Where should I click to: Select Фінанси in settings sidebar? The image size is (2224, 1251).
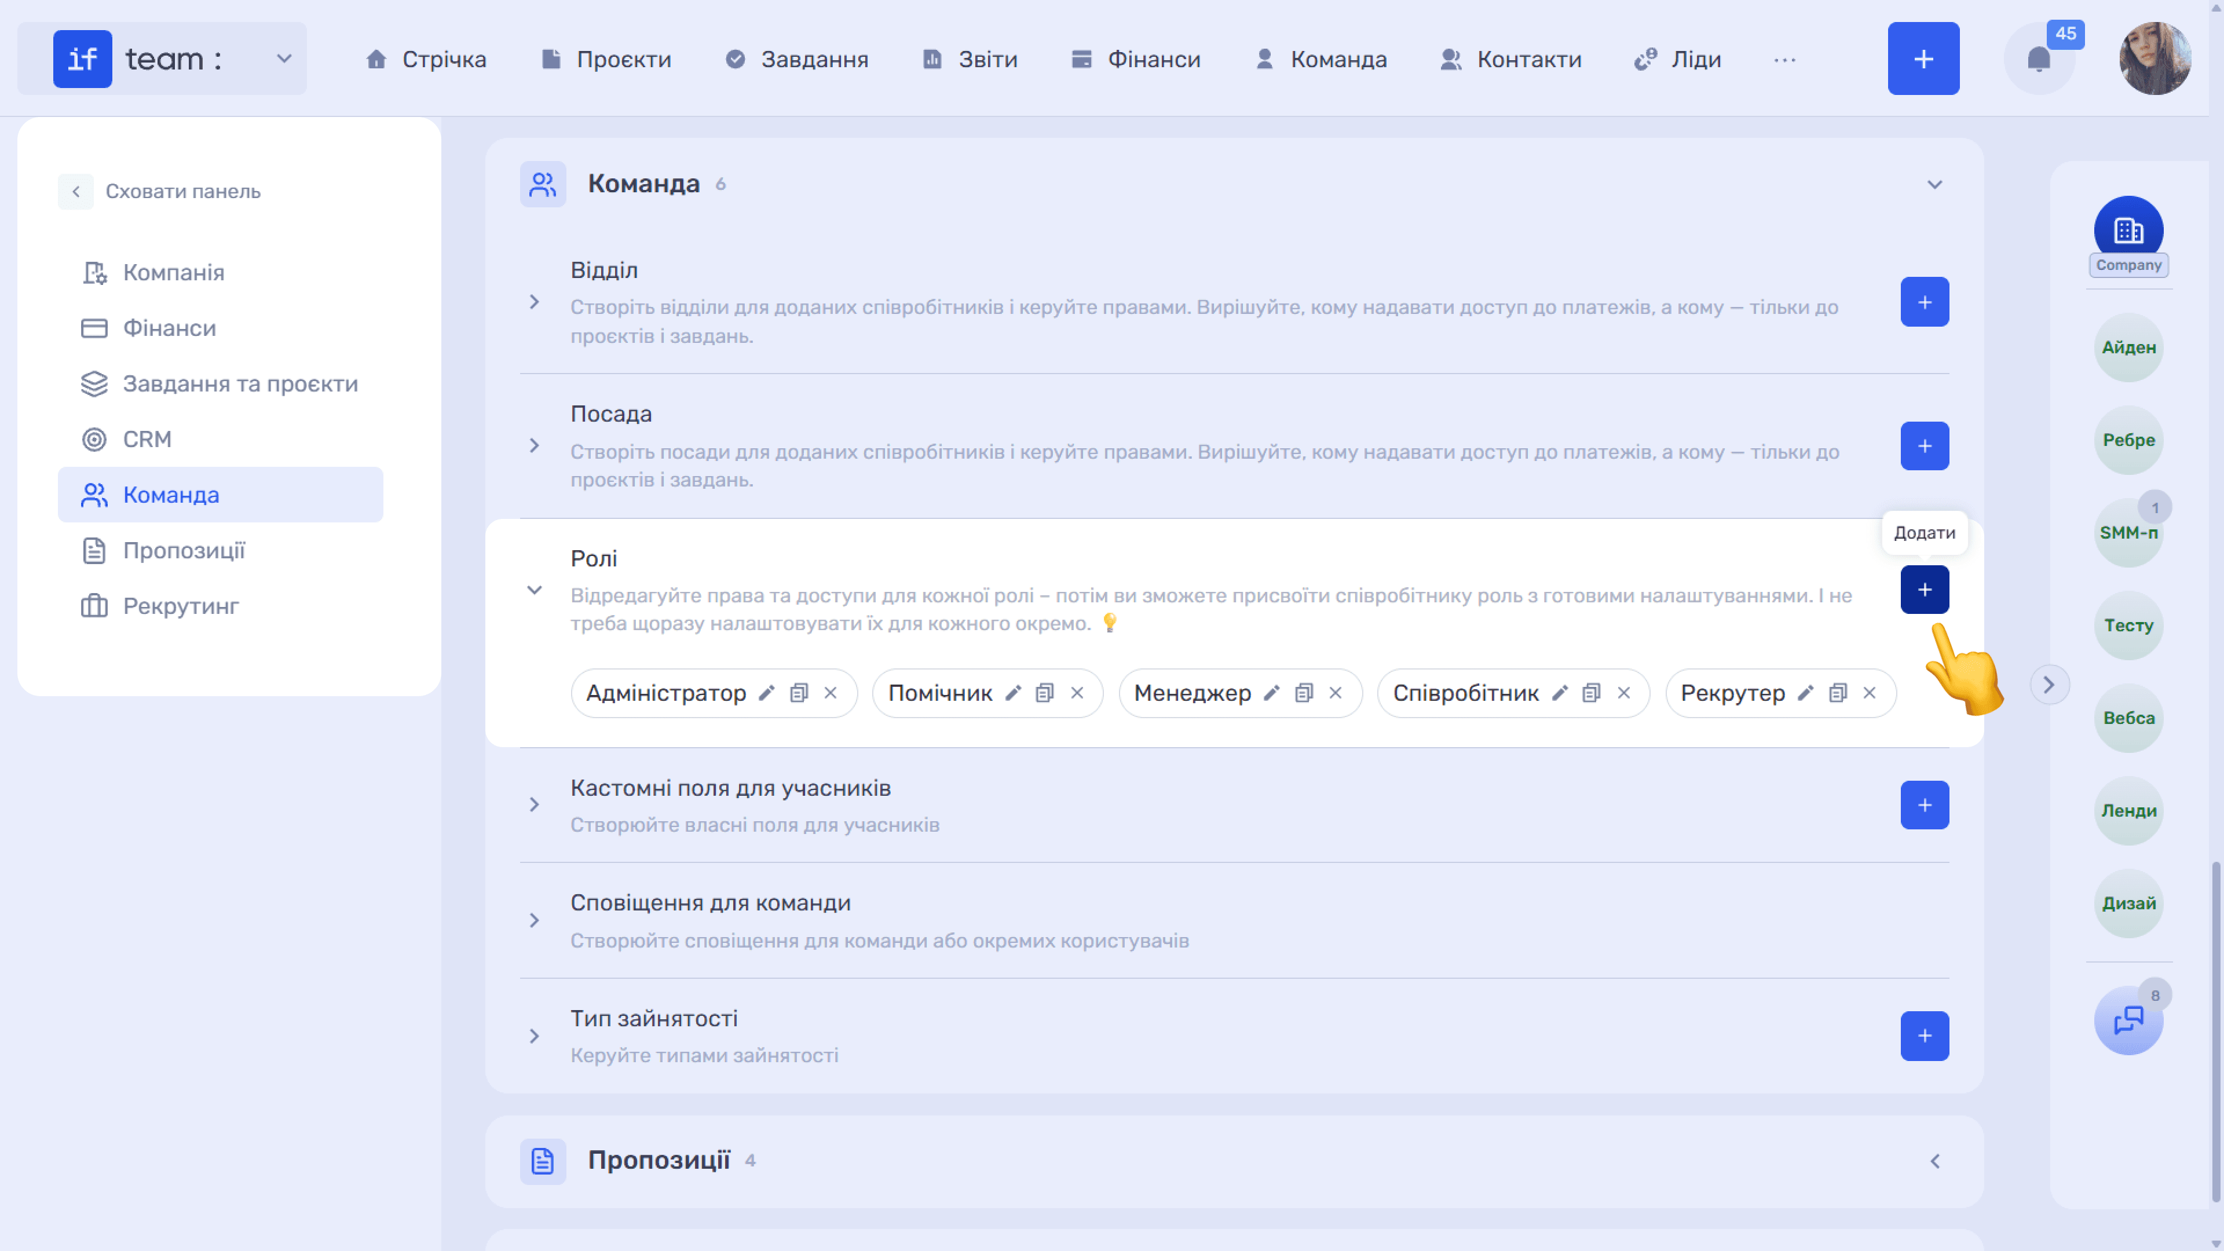click(x=220, y=328)
